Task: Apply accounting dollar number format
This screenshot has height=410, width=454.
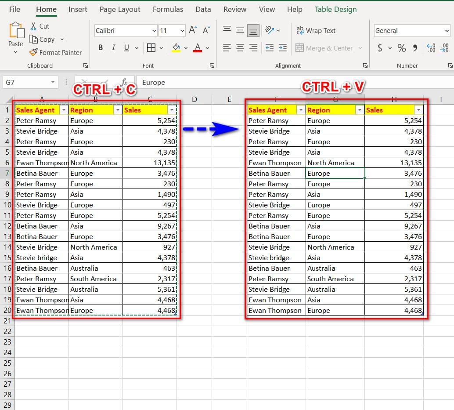Action: (x=380, y=48)
